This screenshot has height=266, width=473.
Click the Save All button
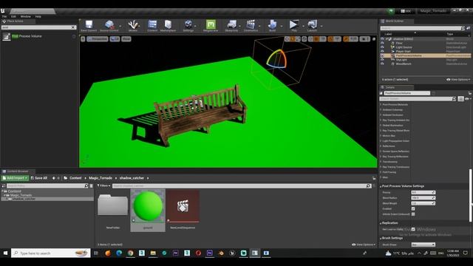tap(39, 178)
